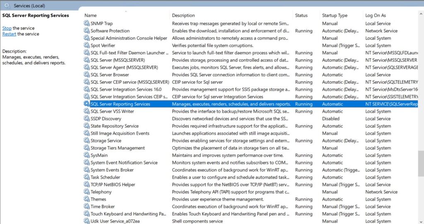424x224 pixels.
Task: Click the vertical scrollbar thumb
Action: 421,164
